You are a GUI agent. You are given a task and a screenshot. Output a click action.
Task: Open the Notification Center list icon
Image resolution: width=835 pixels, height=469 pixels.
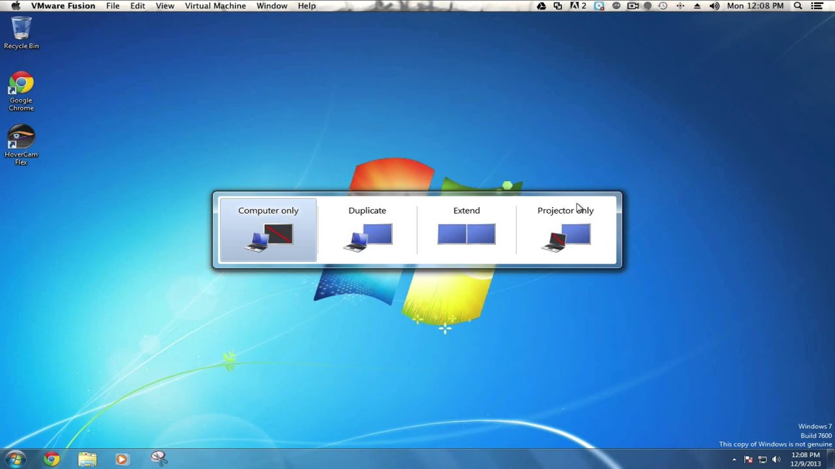817,6
